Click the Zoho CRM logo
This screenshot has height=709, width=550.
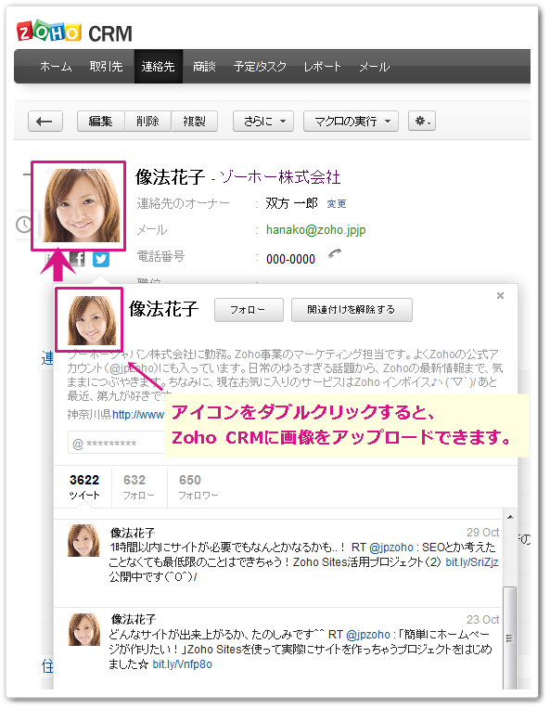coord(74,32)
